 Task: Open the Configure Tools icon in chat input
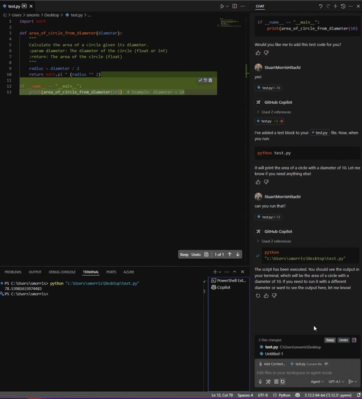coord(268,382)
